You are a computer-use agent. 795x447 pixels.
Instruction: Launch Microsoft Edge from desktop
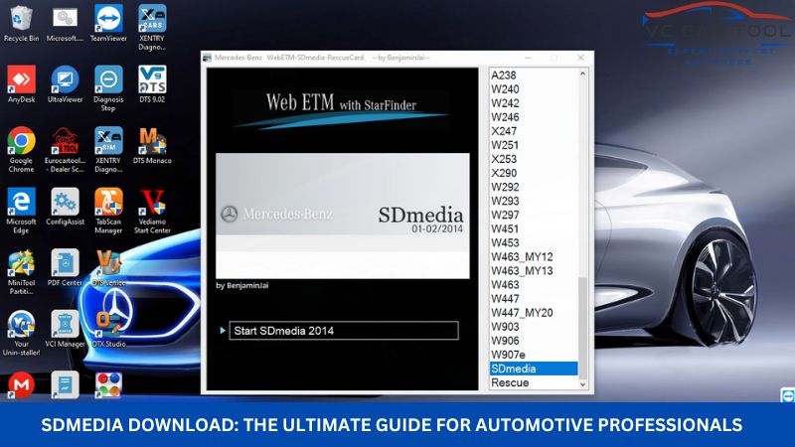click(x=21, y=211)
